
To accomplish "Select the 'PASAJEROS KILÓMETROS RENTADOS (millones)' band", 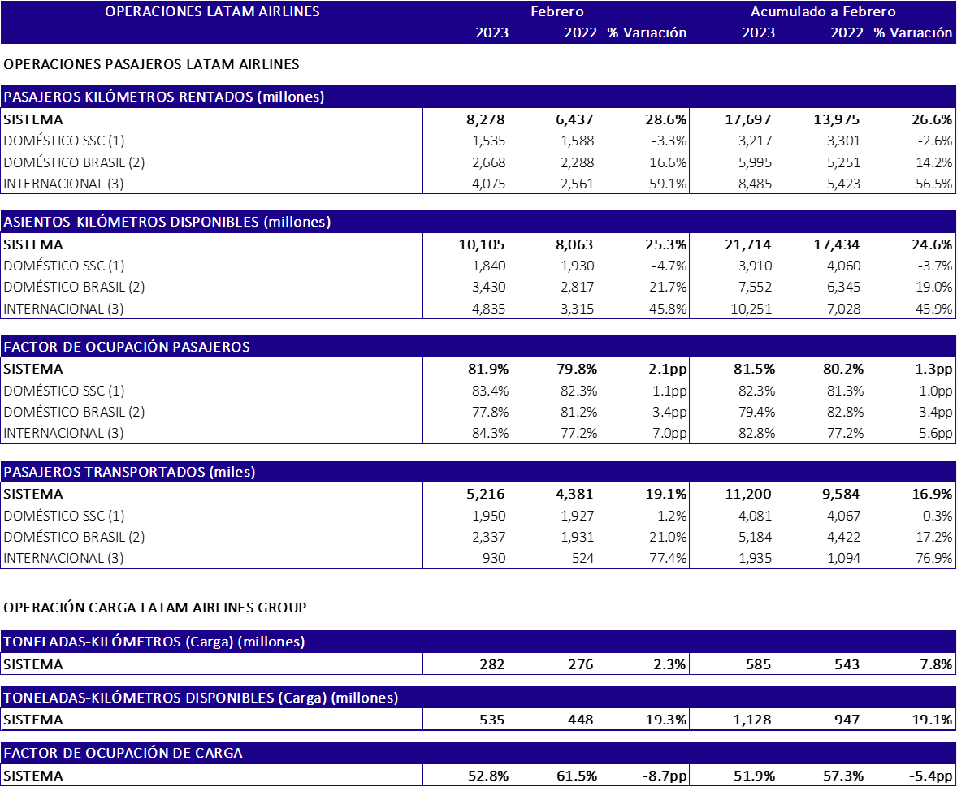I will pos(478,97).
